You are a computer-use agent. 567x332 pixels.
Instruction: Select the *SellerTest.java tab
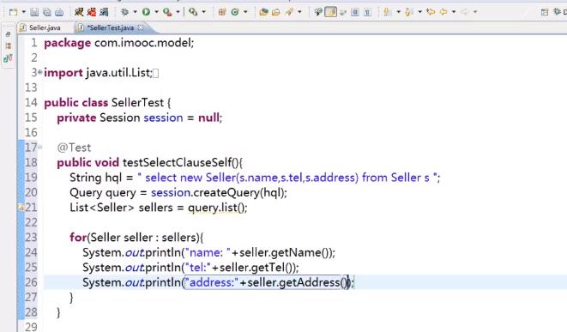111,27
